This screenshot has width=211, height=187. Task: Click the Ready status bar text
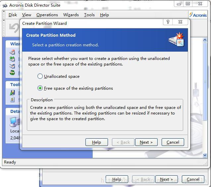(10, 162)
